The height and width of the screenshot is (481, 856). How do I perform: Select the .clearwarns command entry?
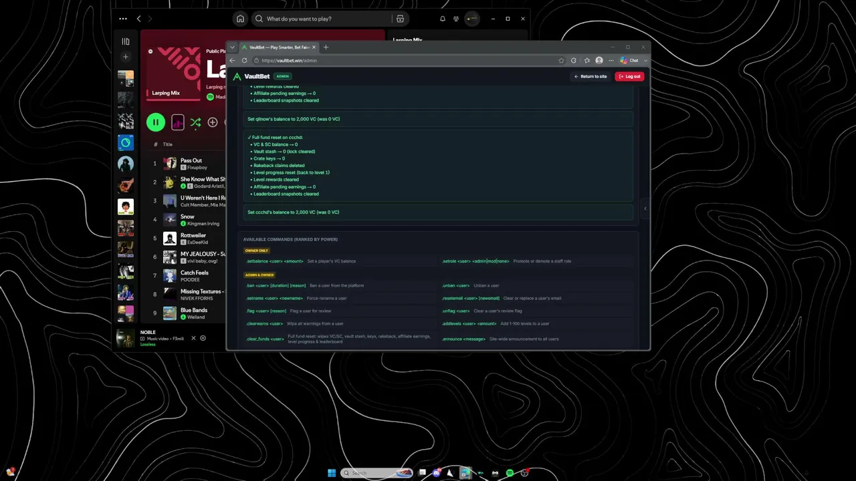pos(340,323)
